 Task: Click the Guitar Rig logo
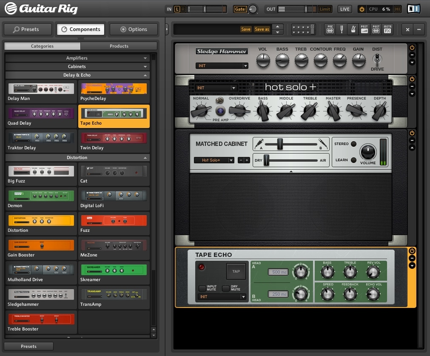(41, 9)
